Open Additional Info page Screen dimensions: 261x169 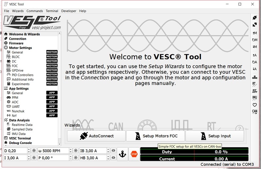point(31,79)
